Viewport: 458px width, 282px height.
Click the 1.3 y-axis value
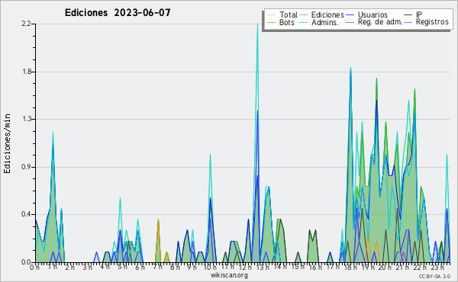tap(27, 119)
